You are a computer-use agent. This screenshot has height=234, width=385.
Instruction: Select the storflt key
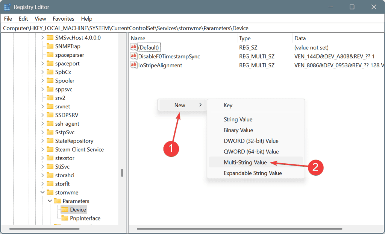(x=62, y=184)
